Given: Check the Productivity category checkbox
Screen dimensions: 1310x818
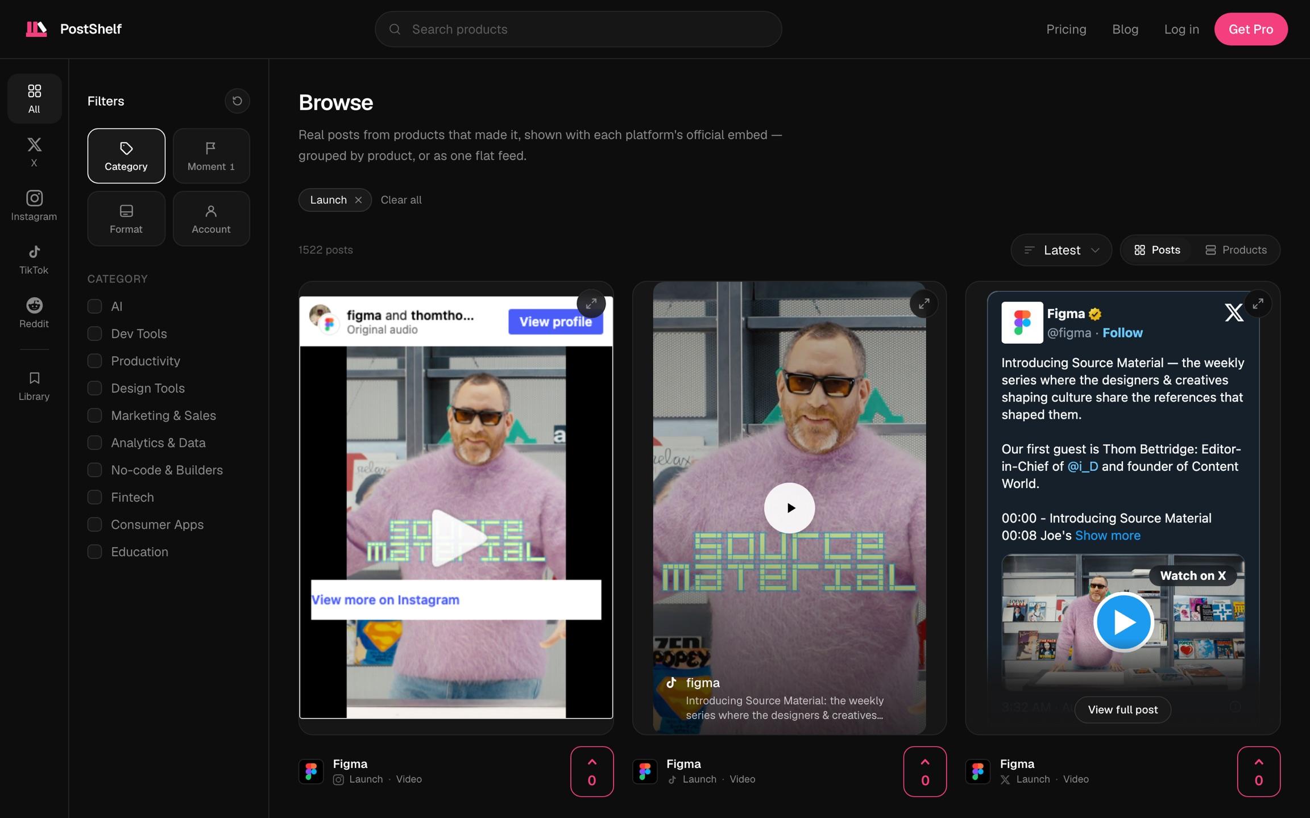Looking at the screenshot, I should [x=94, y=361].
